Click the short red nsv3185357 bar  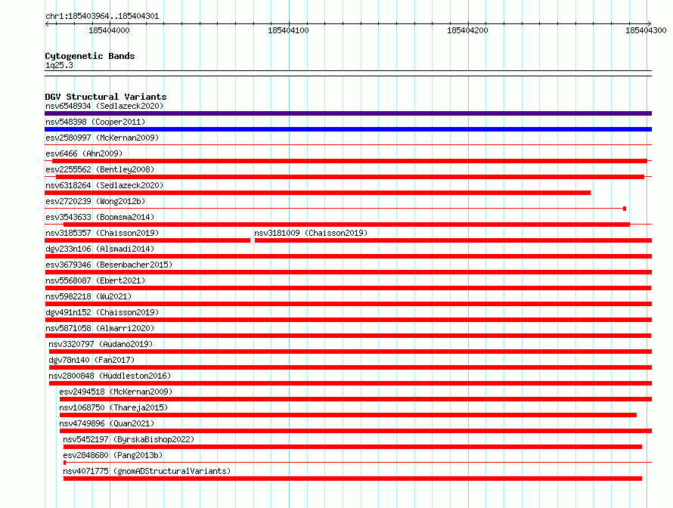tap(147, 240)
